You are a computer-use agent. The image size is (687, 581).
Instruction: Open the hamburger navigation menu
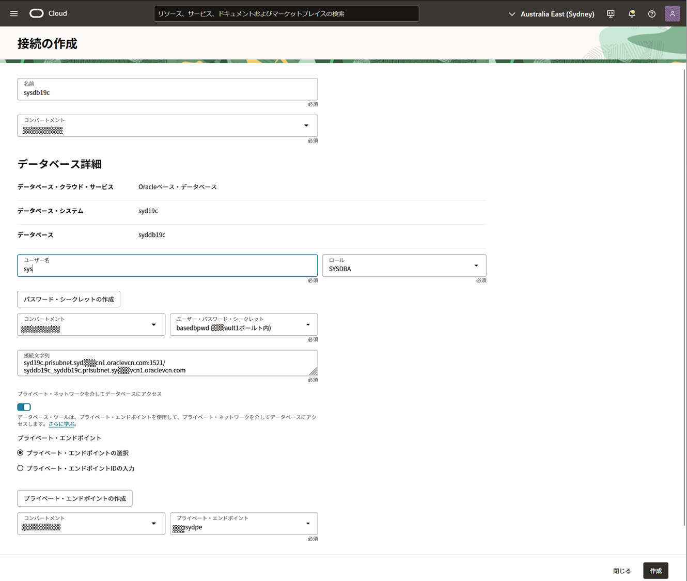click(14, 13)
